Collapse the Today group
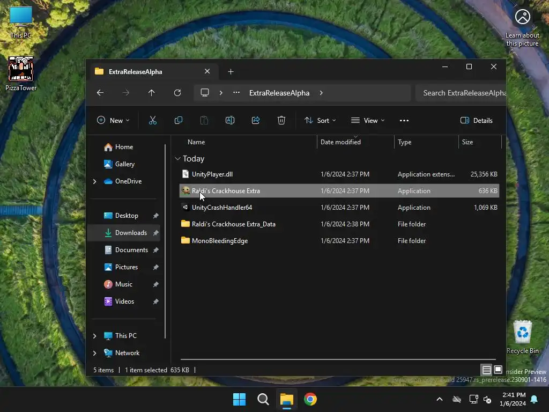549x412 pixels. (178, 159)
